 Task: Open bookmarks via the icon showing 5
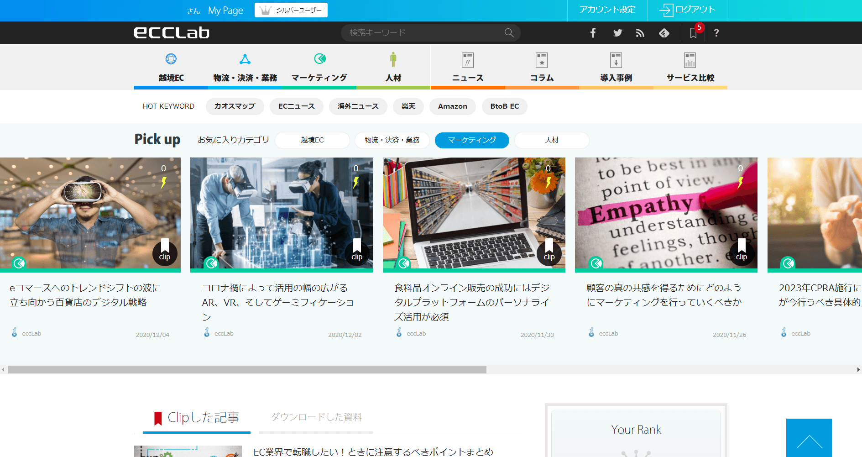pos(693,33)
